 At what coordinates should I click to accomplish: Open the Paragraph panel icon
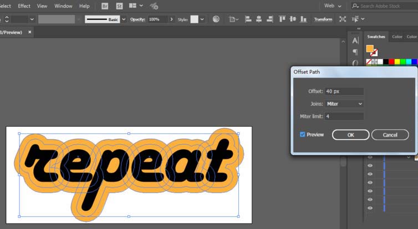[355, 52]
